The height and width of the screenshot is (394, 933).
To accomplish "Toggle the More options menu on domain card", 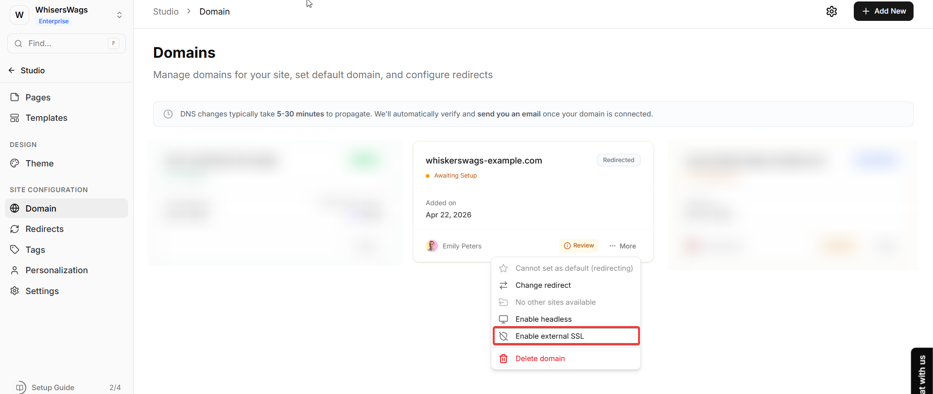I will click(x=622, y=246).
